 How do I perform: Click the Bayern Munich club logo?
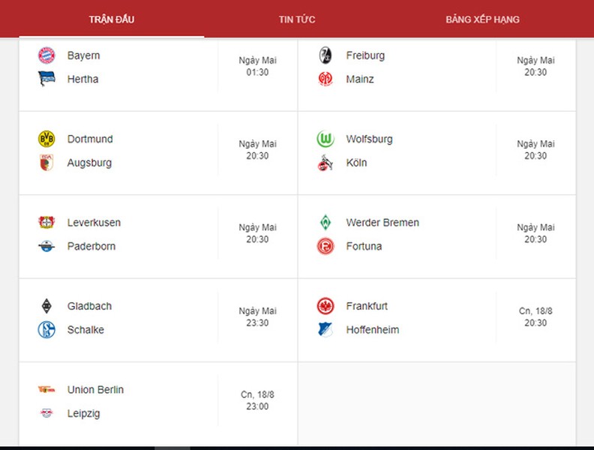pyautogui.click(x=46, y=55)
